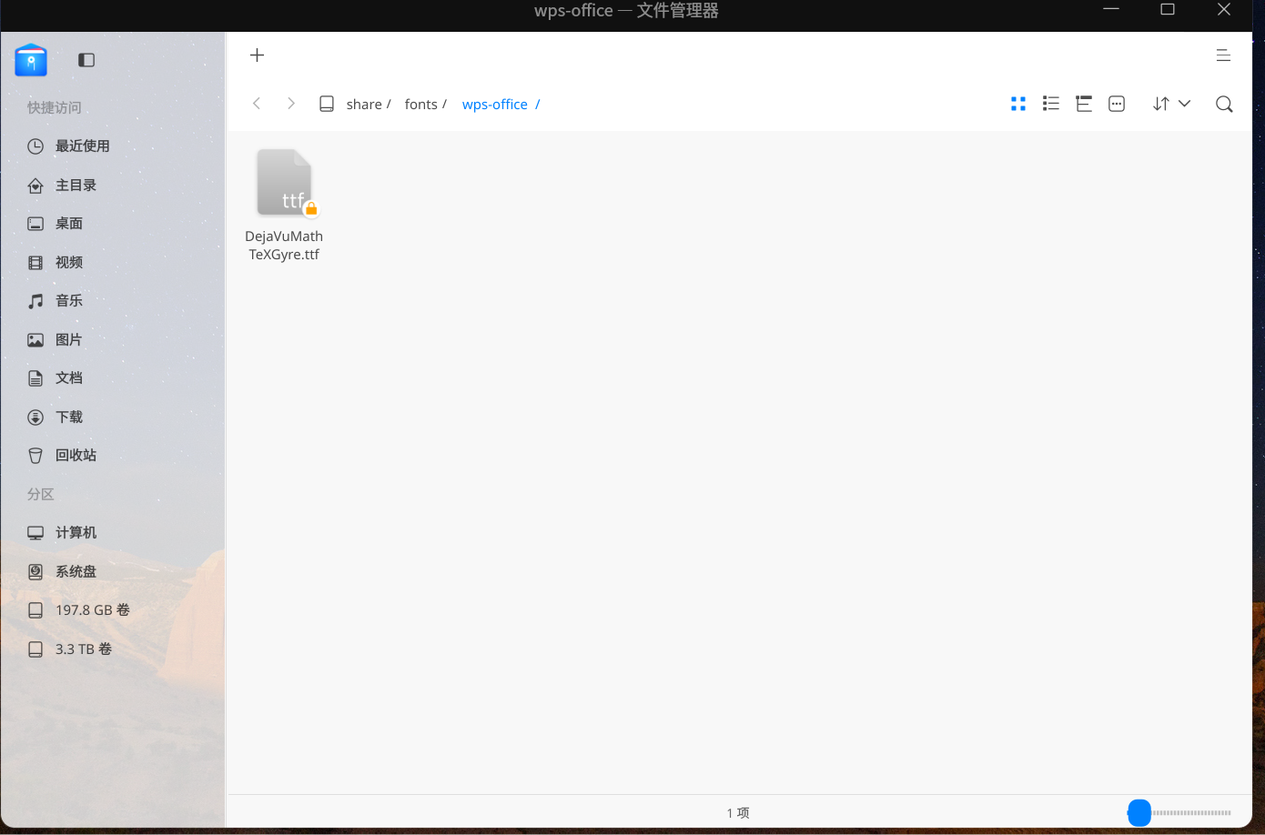Switch to tree view

click(x=1084, y=104)
